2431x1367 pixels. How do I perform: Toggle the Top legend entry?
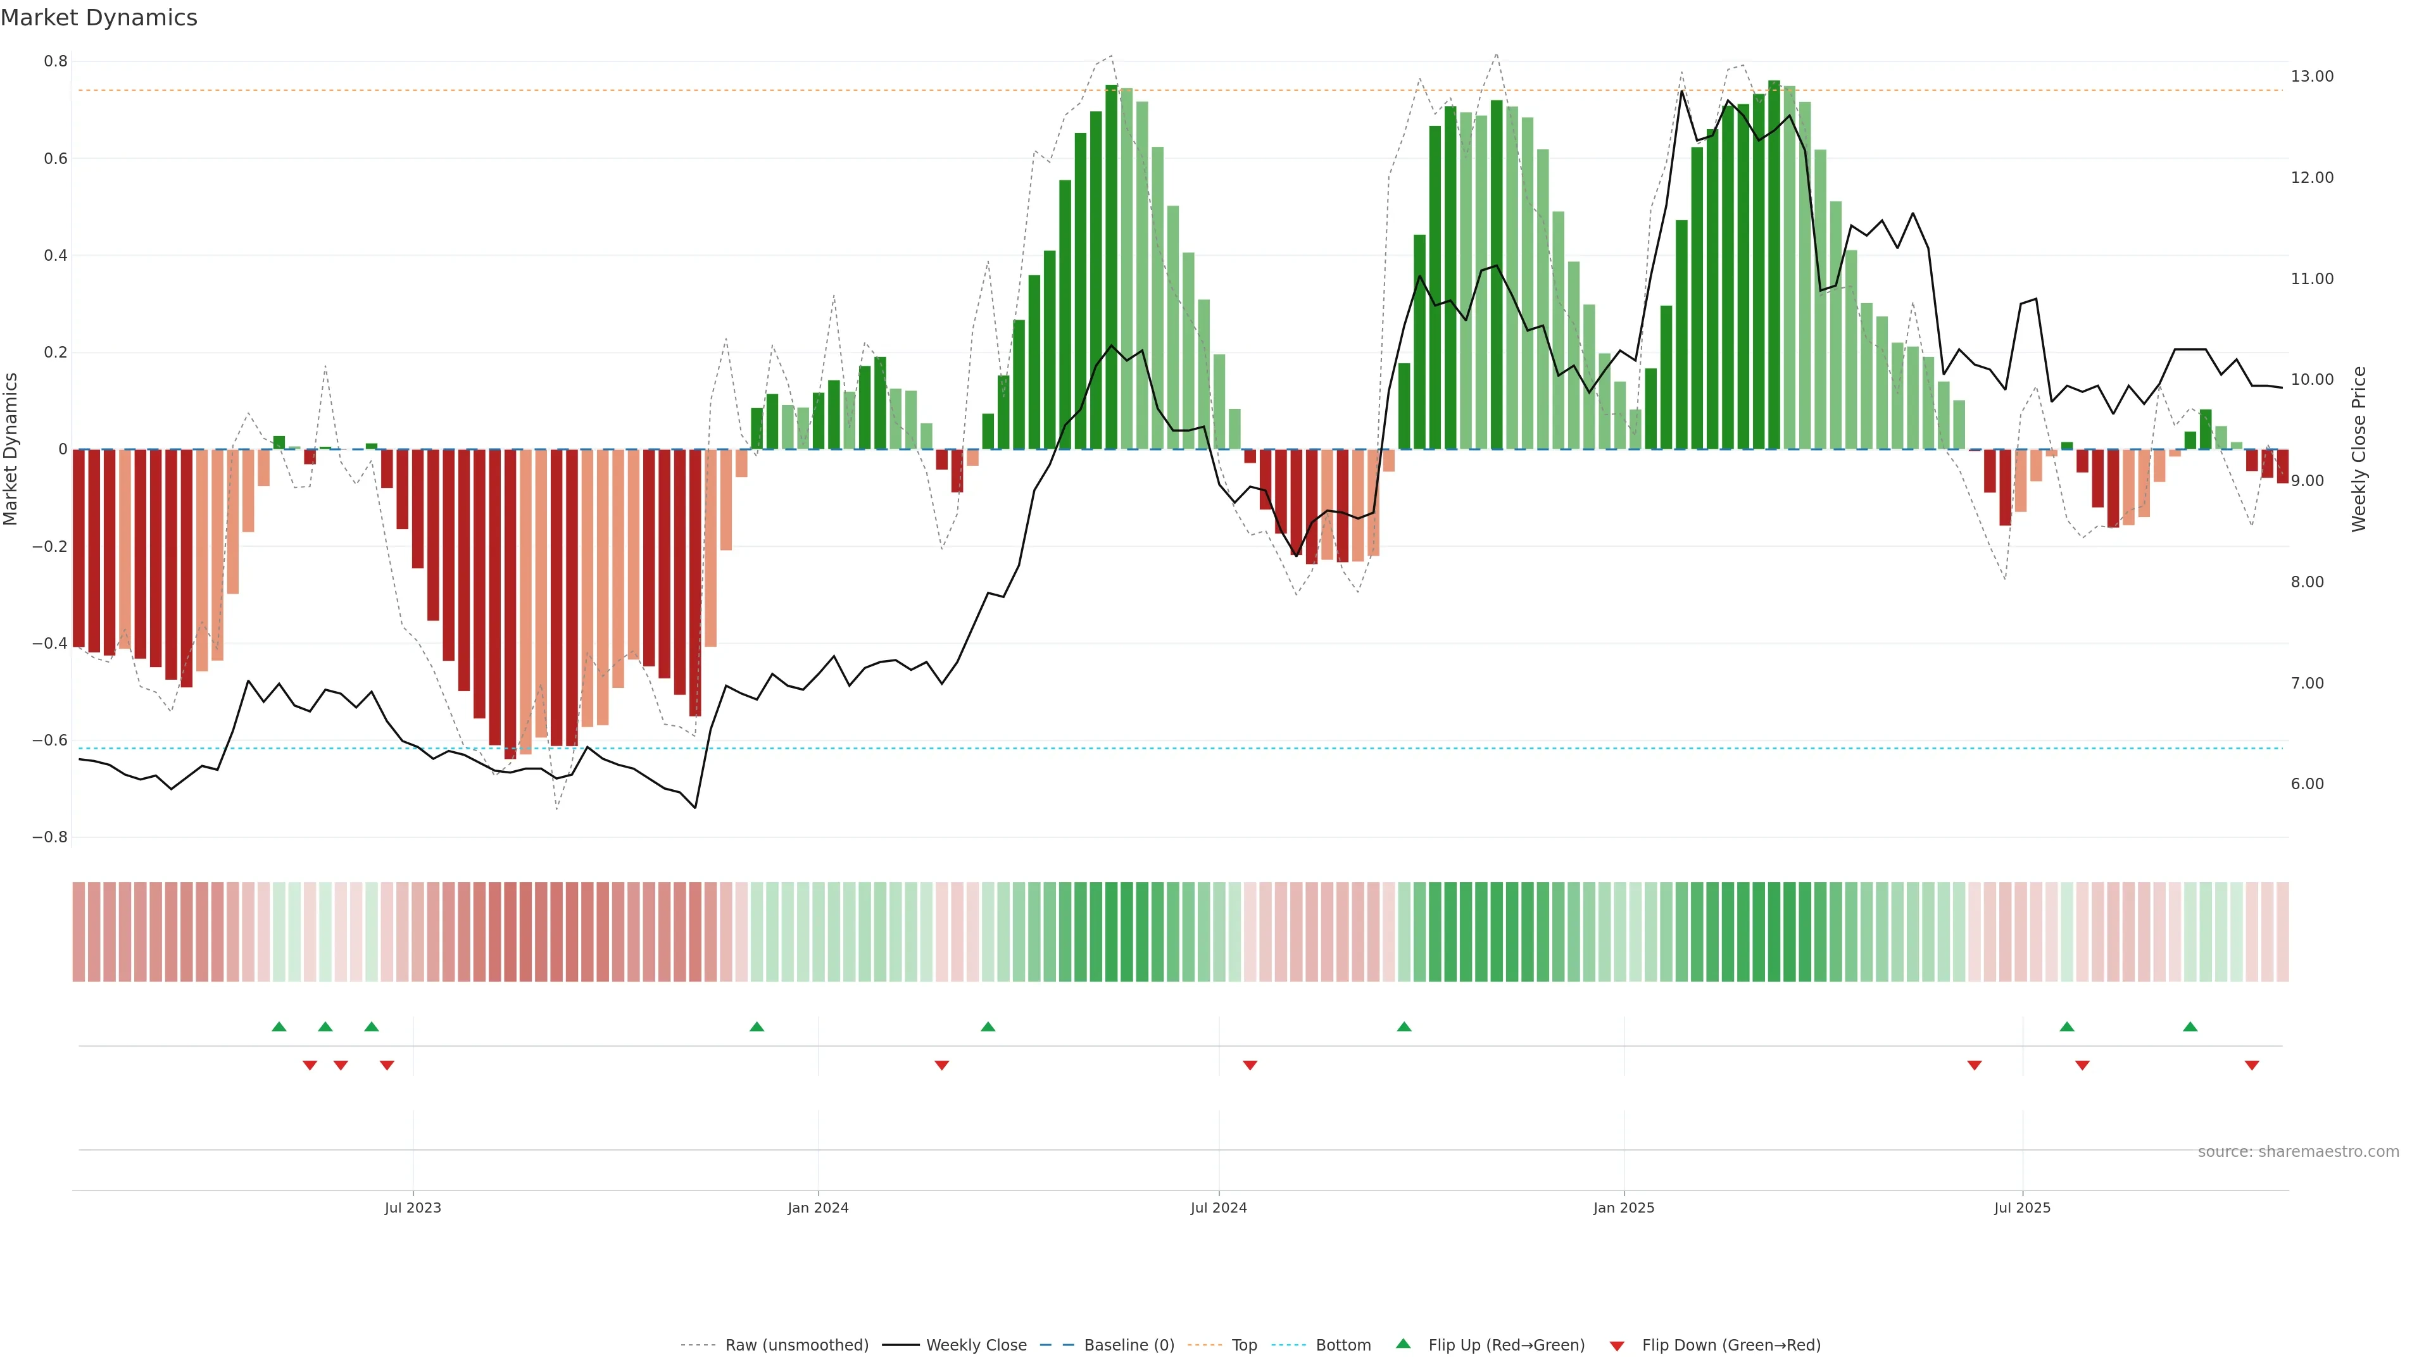pyautogui.click(x=1244, y=1345)
